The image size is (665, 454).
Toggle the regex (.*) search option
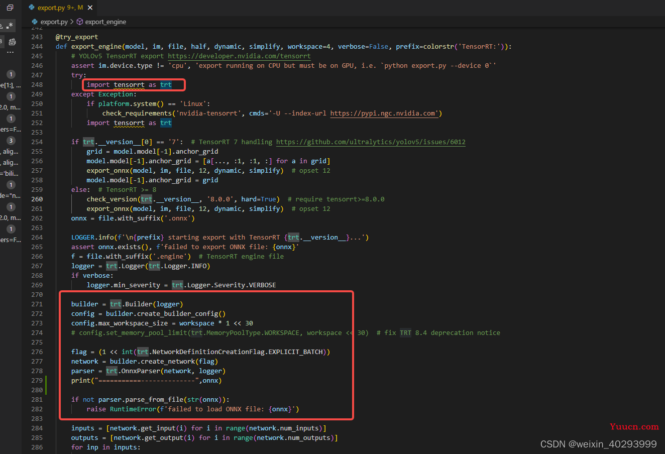coord(10,26)
